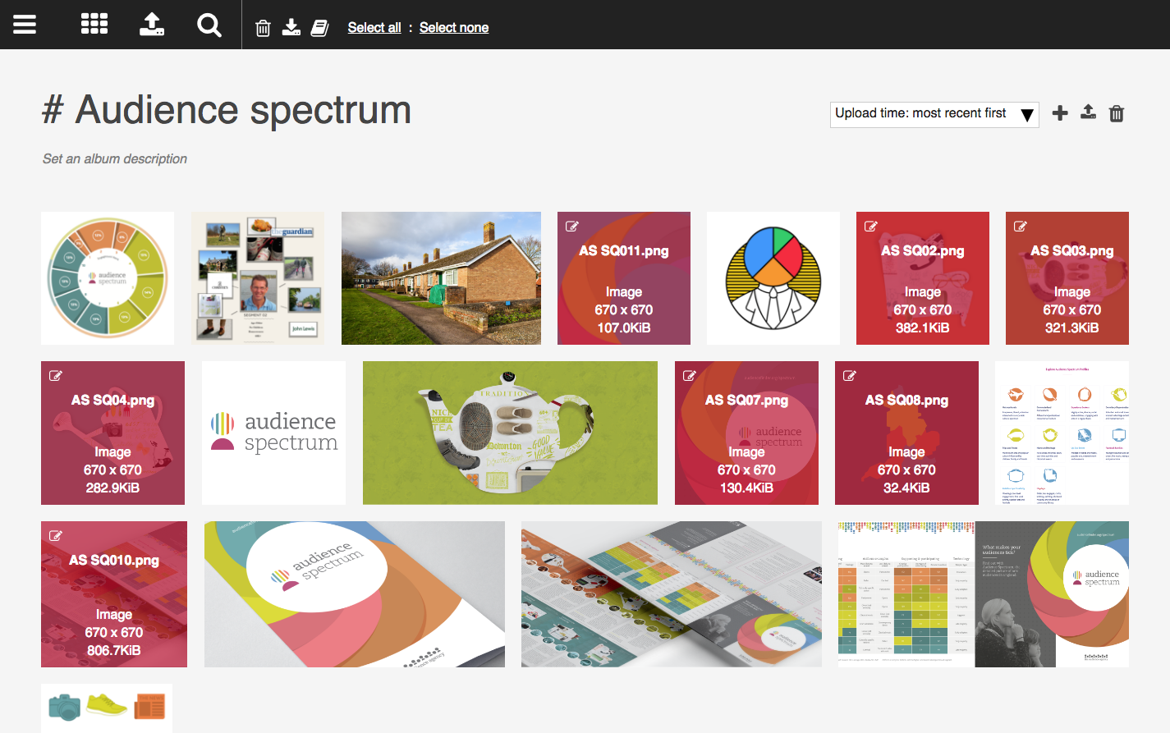Click AS SQ011.png file name
Image resolution: width=1170 pixels, height=733 pixels.
point(624,251)
